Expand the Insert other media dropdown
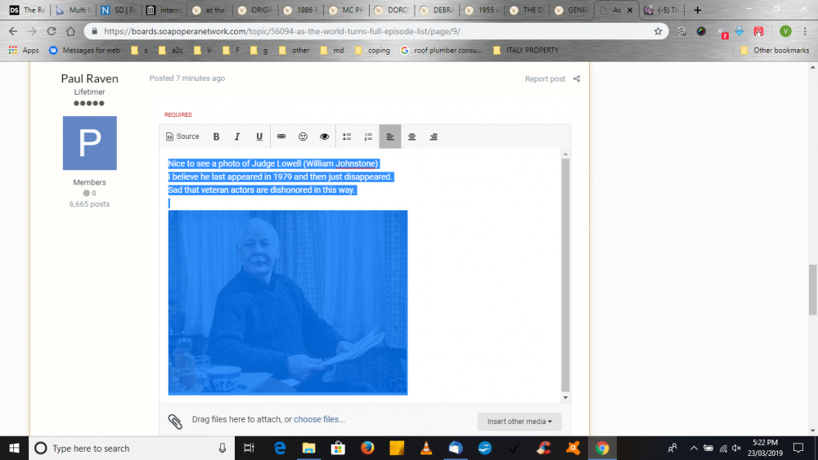 point(519,422)
